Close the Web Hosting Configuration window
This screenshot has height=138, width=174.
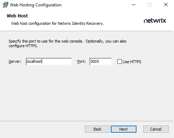pos(166,5)
